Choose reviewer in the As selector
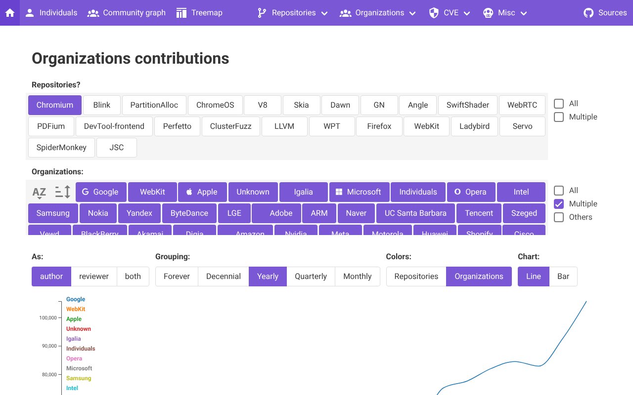The height and width of the screenshot is (395, 633). point(94,276)
